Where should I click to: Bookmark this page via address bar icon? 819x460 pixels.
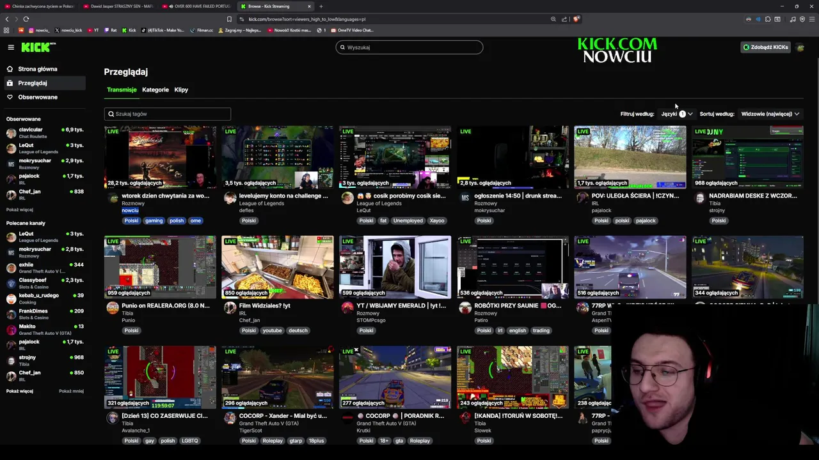[229, 19]
